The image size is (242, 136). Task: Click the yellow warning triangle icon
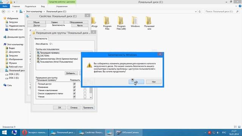(x=89, y=65)
